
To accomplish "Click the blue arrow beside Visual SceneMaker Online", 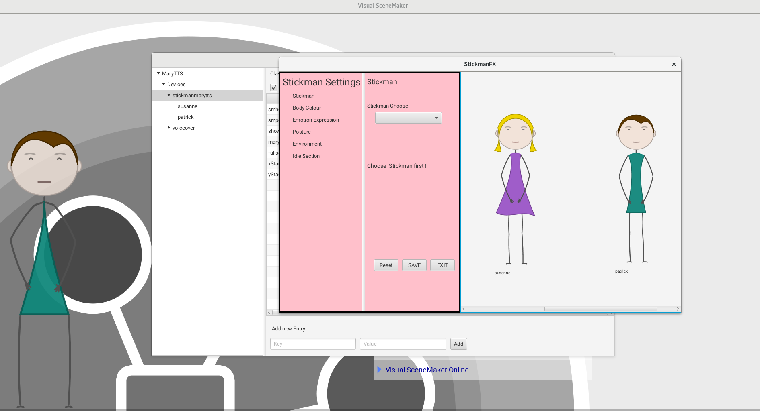I will tap(379, 370).
